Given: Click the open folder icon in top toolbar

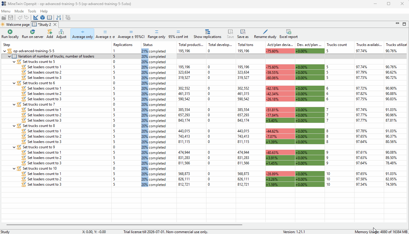Looking at the screenshot, I should [x=4, y=18].
